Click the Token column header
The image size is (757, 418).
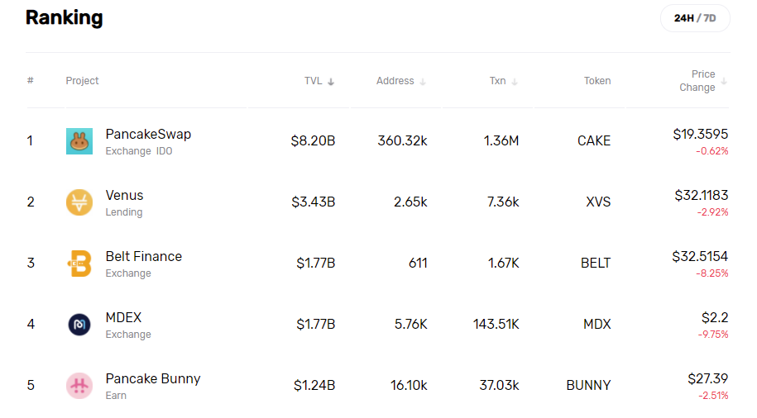pyautogui.click(x=597, y=81)
